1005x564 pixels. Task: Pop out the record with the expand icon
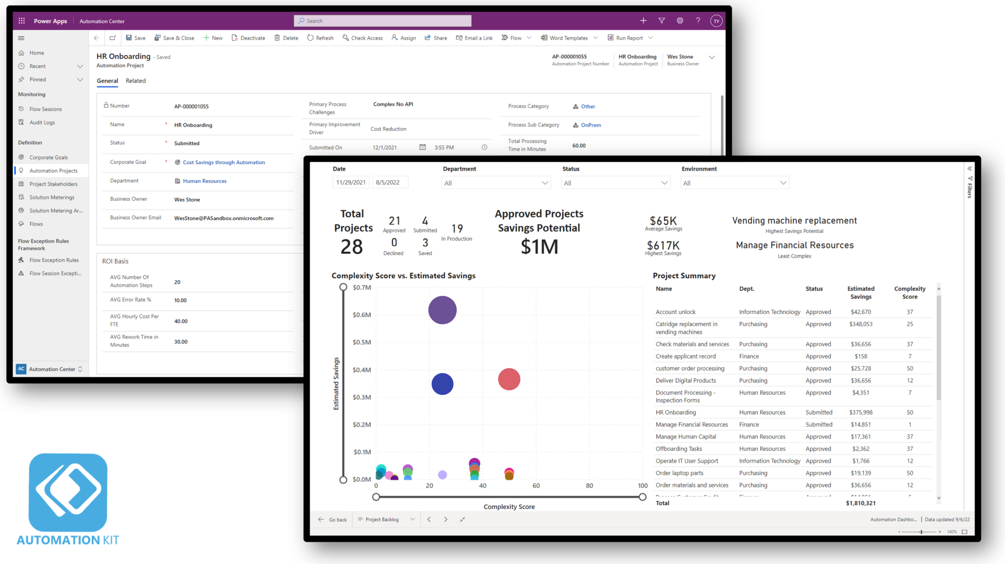click(x=112, y=38)
